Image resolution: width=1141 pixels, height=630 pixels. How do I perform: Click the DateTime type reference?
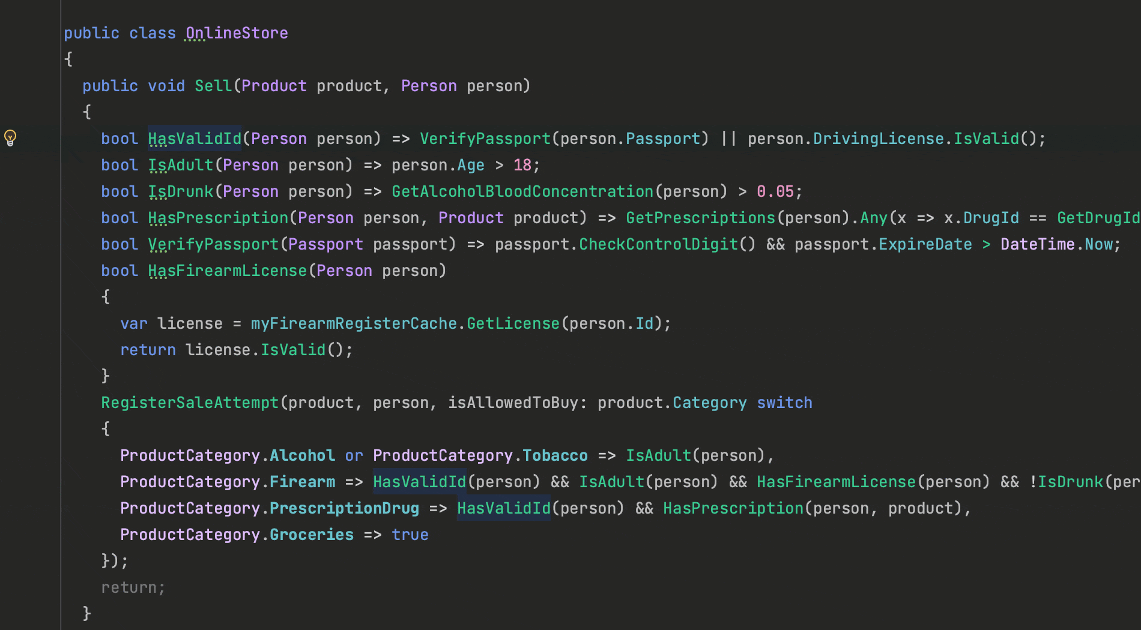pyautogui.click(x=1037, y=244)
